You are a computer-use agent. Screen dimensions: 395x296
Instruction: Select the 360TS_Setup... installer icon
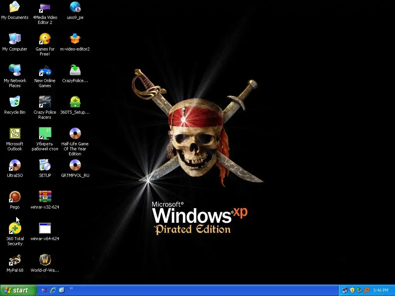[x=75, y=102]
